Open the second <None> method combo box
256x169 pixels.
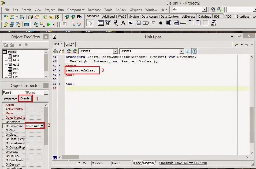[x=181, y=51]
